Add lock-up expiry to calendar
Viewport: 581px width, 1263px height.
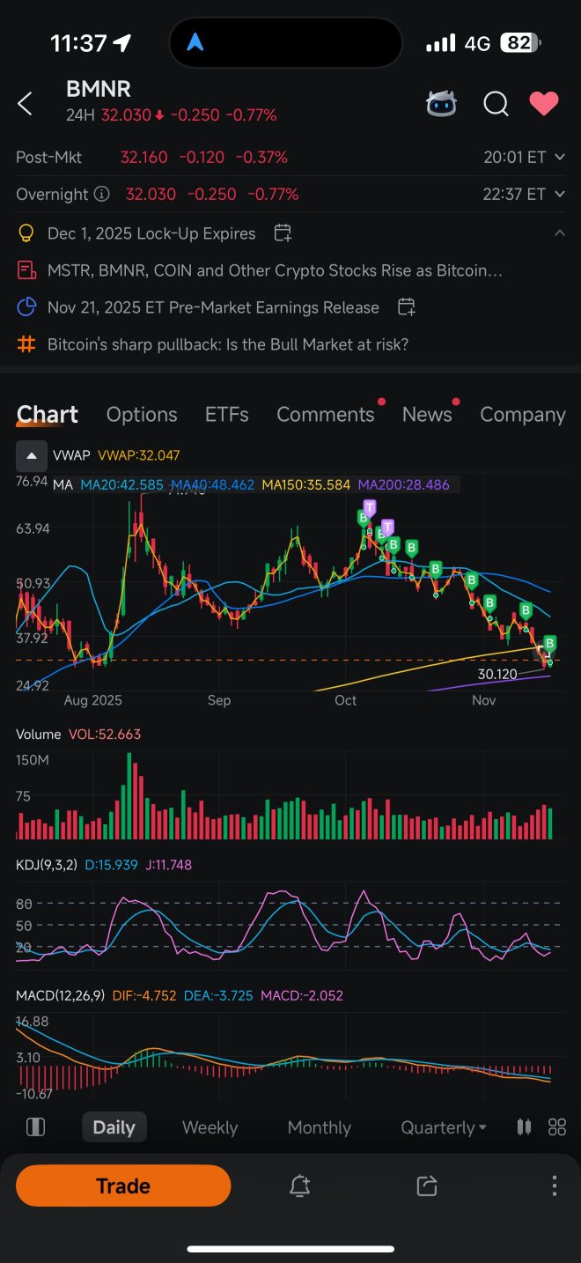point(283,233)
